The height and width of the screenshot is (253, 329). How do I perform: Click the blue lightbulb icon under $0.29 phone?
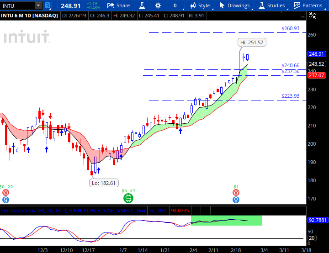coord(5,200)
